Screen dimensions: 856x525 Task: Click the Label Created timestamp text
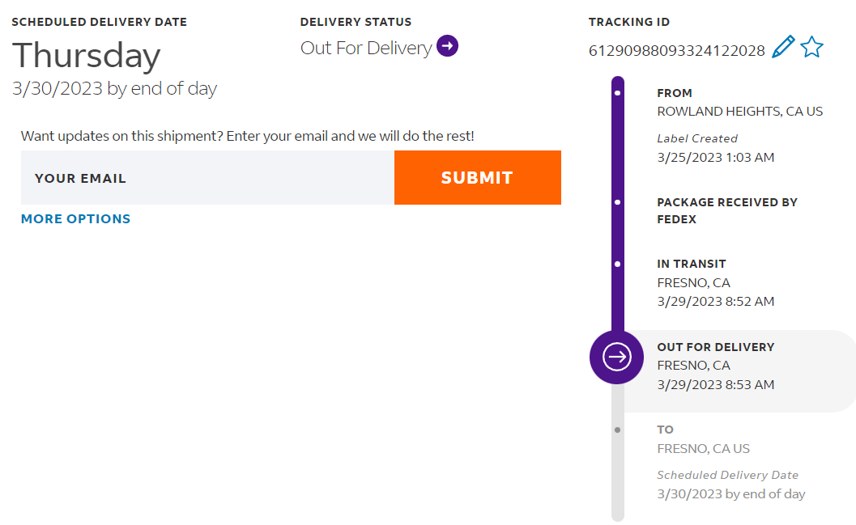point(715,158)
